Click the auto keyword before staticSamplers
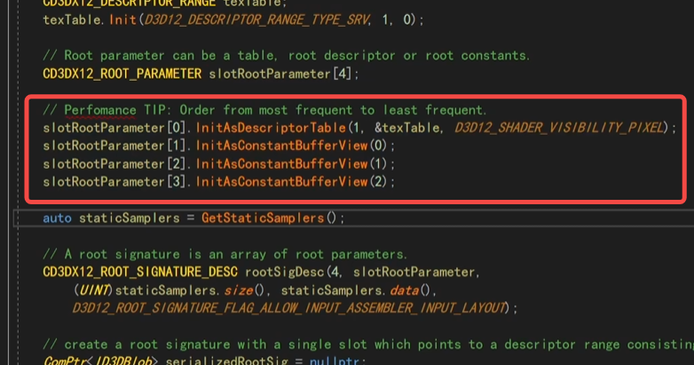 [57, 218]
